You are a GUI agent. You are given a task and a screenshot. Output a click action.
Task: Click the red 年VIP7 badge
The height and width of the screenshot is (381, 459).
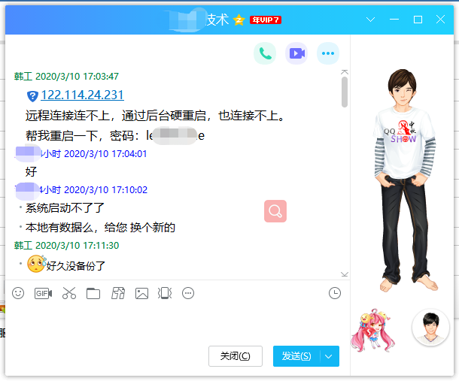click(266, 20)
